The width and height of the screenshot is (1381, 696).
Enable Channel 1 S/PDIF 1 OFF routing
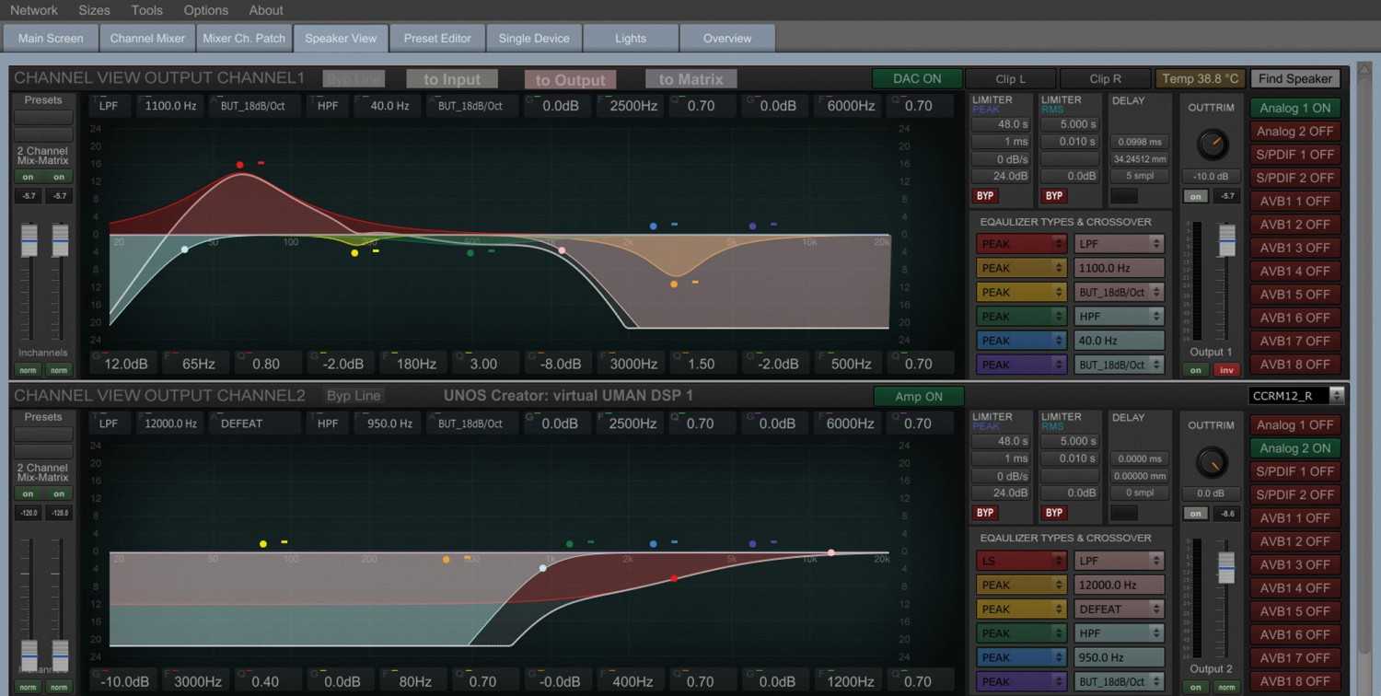pyautogui.click(x=1295, y=155)
